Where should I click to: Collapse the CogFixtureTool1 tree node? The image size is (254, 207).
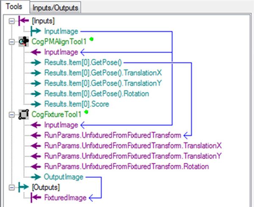click(x=11, y=114)
